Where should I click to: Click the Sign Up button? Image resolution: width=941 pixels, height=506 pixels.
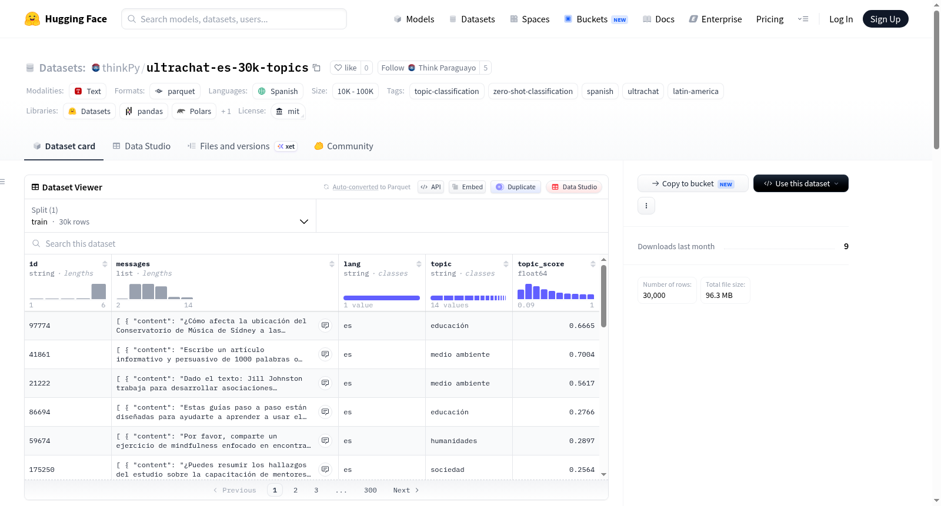click(x=885, y=19)
